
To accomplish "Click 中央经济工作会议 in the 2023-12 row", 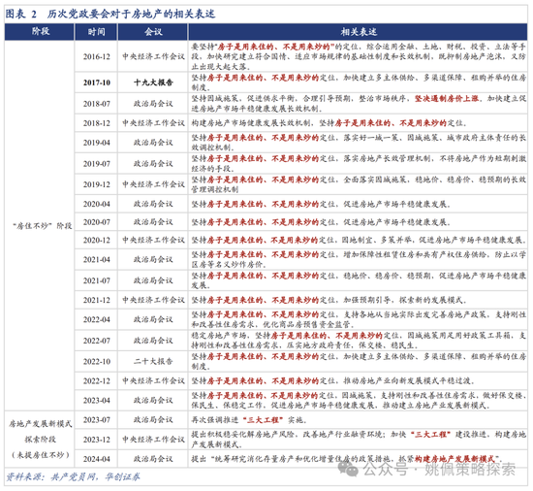I will (x=153, y=440).
